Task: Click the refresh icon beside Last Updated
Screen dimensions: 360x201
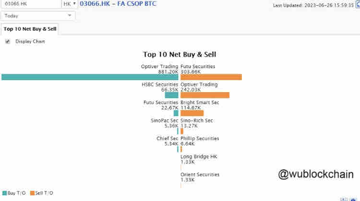Action: [358, 5]
